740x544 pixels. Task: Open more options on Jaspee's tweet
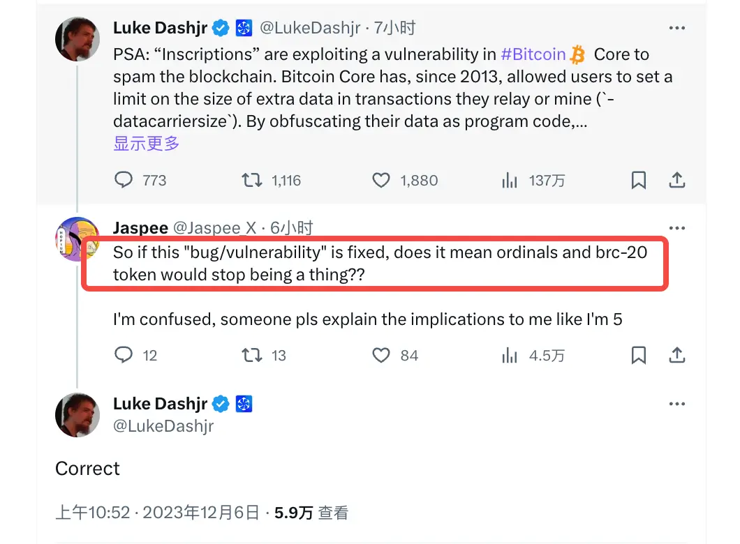(x=676, y=228)
